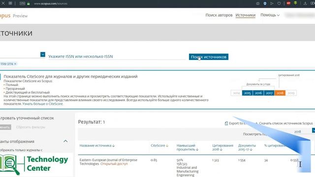This screenshot has height=177, width=315.
Task: Click the Результат: 1 heading
Action: point(92,122)
